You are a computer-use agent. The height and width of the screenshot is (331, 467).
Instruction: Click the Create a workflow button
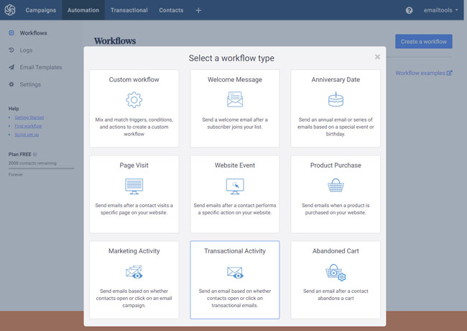pyautogui.click(x=424, y=42)
